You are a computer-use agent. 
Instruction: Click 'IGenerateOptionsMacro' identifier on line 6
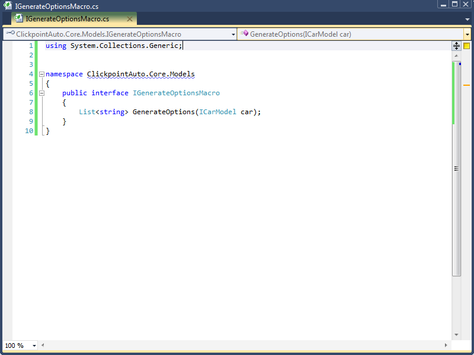[176, 93]
